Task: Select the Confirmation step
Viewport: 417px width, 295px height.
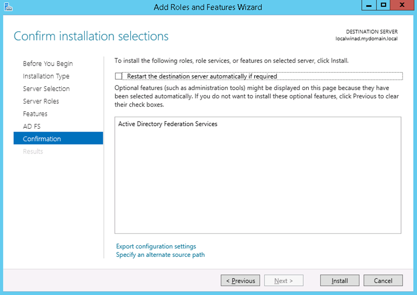Action: [42, 139]
